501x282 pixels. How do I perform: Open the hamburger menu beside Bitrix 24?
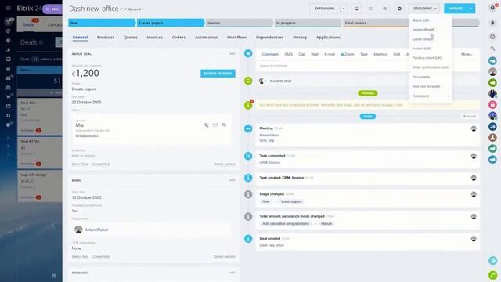[9, 9]
